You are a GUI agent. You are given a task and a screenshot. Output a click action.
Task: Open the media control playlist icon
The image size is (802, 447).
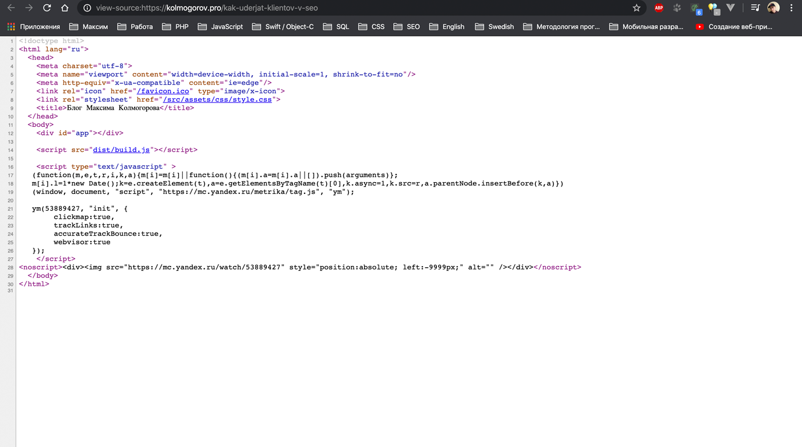[x=755, y=8]
